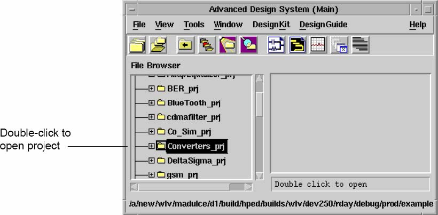Select Co_Sim_prj in the file browser

[x=190, y=131]
